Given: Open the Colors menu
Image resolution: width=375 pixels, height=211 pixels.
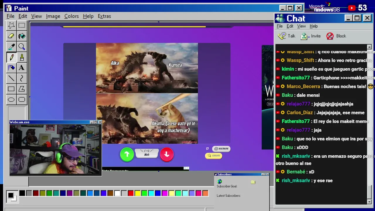Looking at the screenshot, I should pyautogui.click(x=71, y=16).
